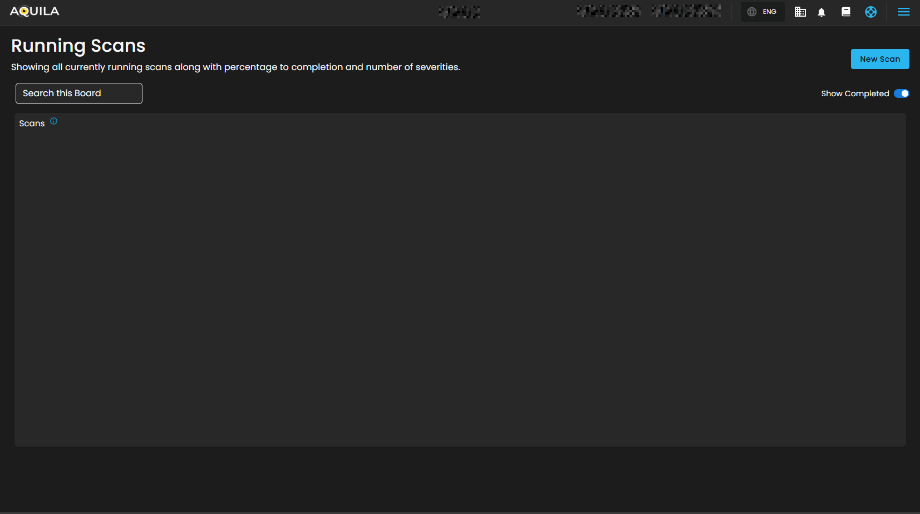Expand the ENG language selector
920x514 pixels.
770,12
